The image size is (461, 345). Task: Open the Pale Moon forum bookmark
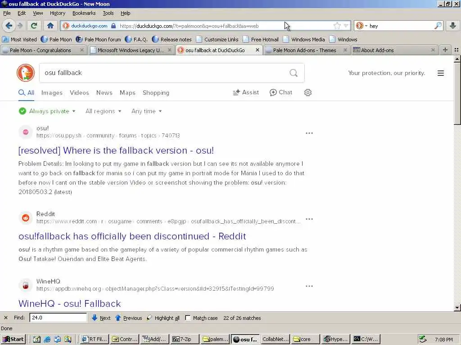pos(99,40)
